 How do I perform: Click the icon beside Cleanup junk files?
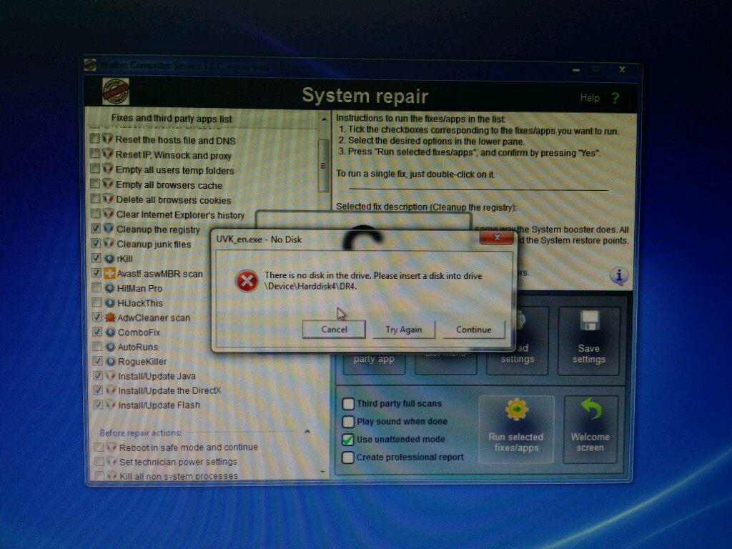pyautogui.click(x=109, y=243)
